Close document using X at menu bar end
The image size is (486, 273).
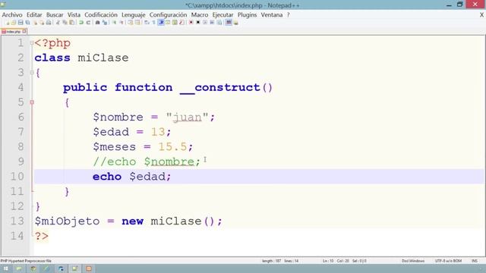click(x=481, y=15)
